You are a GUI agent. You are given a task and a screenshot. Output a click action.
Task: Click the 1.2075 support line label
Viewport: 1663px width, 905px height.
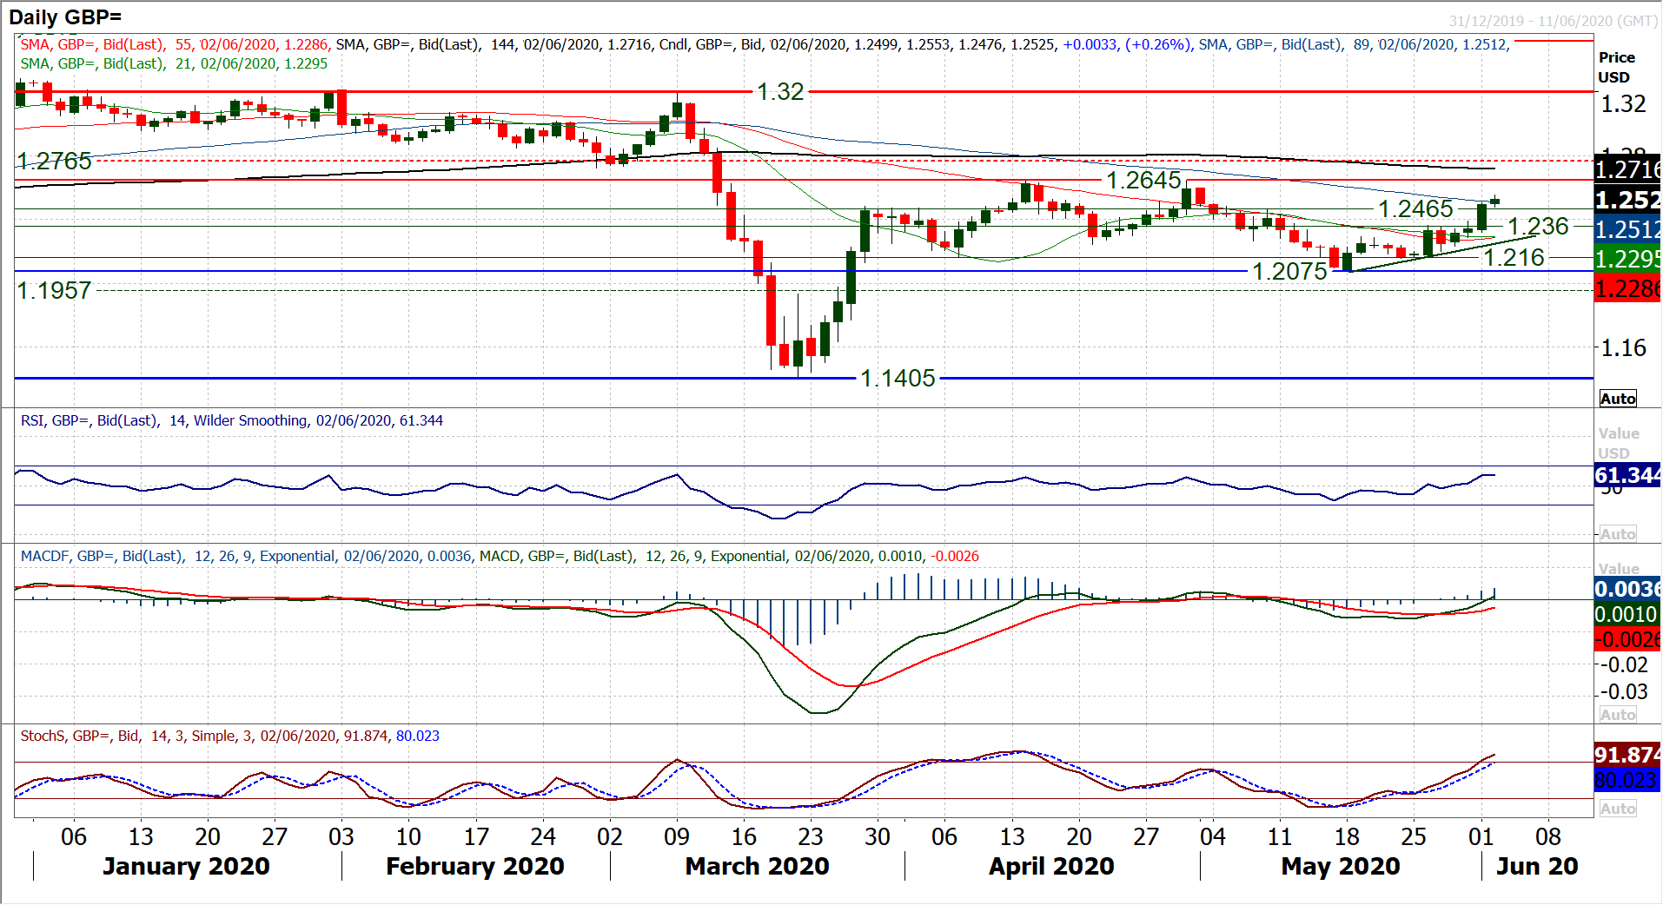click(1289, 271)
